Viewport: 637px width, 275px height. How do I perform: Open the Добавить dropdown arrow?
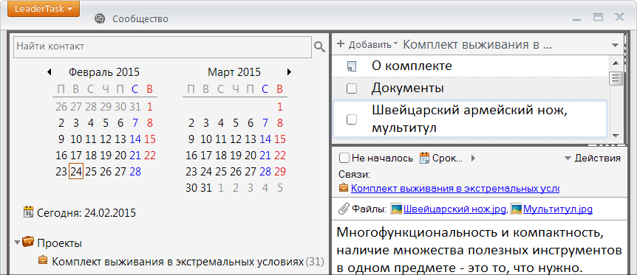pyautogui.click(x=395, y=44)
